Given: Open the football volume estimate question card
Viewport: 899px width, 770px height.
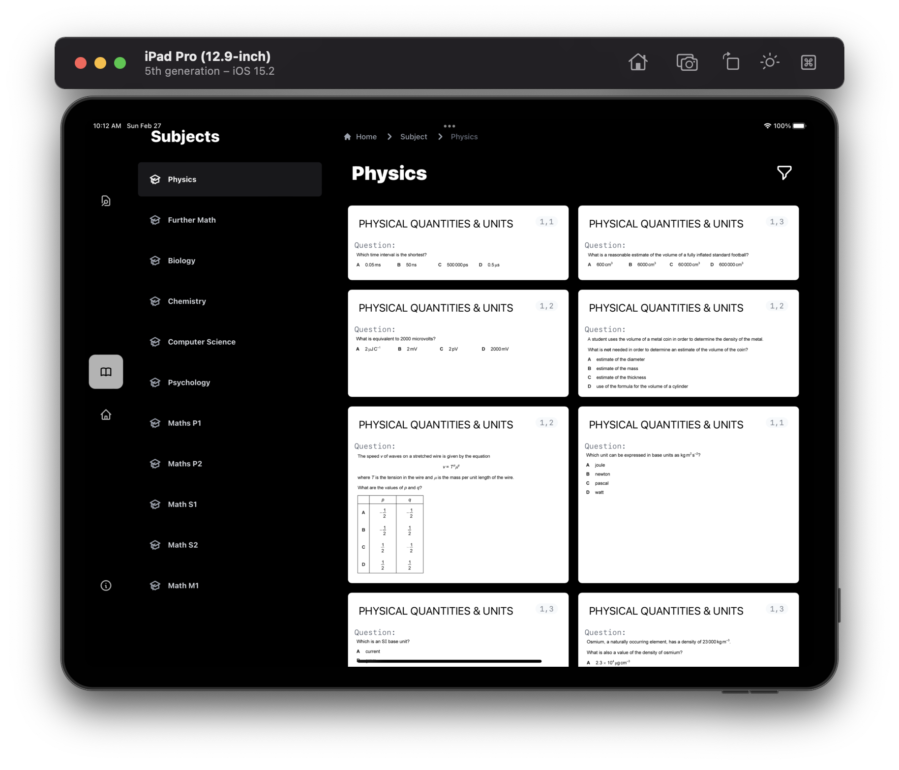Looking at the screenshot, I should [x=688, y=243].
